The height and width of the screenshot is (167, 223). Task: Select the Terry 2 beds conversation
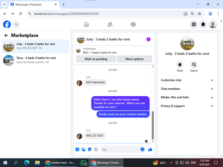point(35,60)
